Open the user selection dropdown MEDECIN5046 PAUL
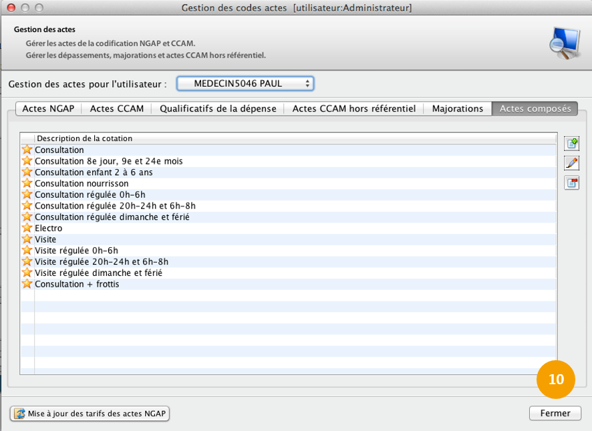592x431 pixels. (245, 84)
